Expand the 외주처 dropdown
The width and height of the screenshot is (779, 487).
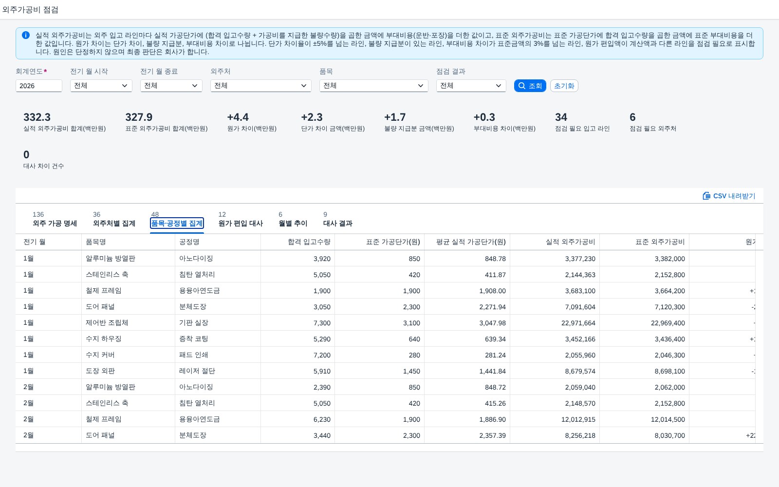pyautogui.click(x=261, y=86)
